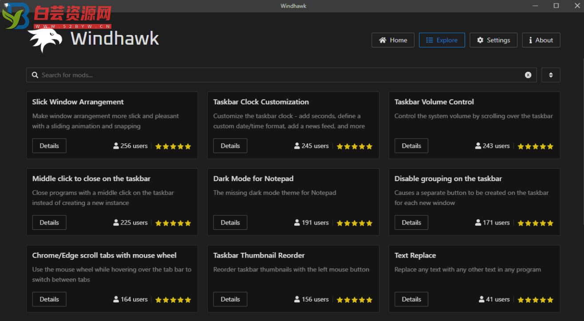The width and height of the screenshot is (584, 321).
Task: Open Details for Taskbar Thumbnail Reorder
Action: [x=230, y=299]
